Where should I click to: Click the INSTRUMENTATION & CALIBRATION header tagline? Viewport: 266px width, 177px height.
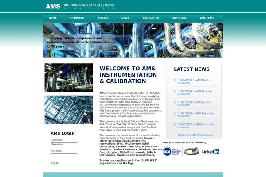coord(89,6)
